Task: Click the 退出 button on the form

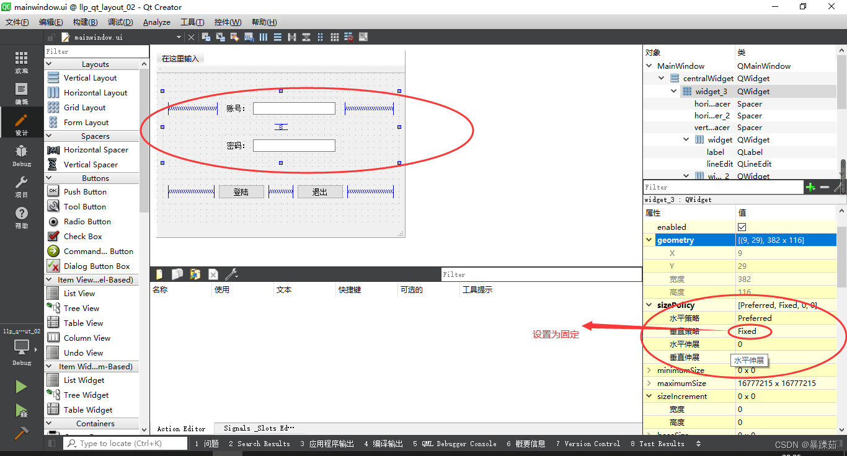Action: 320,192
